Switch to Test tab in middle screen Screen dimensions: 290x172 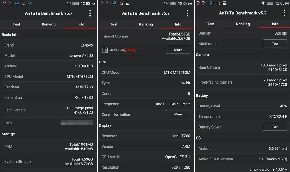(113, 24)
